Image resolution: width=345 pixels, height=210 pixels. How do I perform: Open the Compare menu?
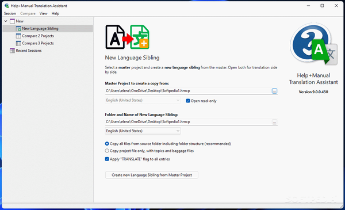tap(28, 13)
